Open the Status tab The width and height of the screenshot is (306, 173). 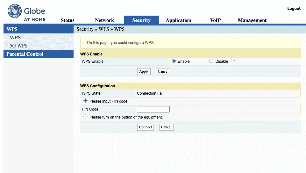tap(68, 20)
